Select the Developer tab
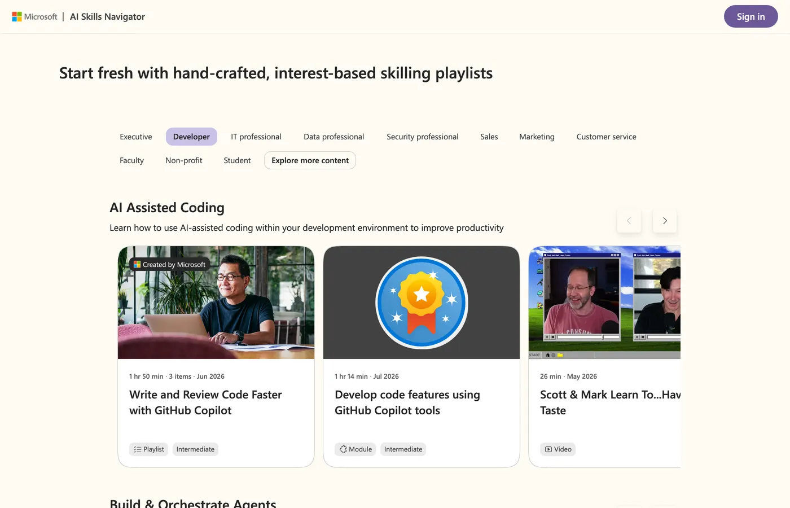 [191, 137]
